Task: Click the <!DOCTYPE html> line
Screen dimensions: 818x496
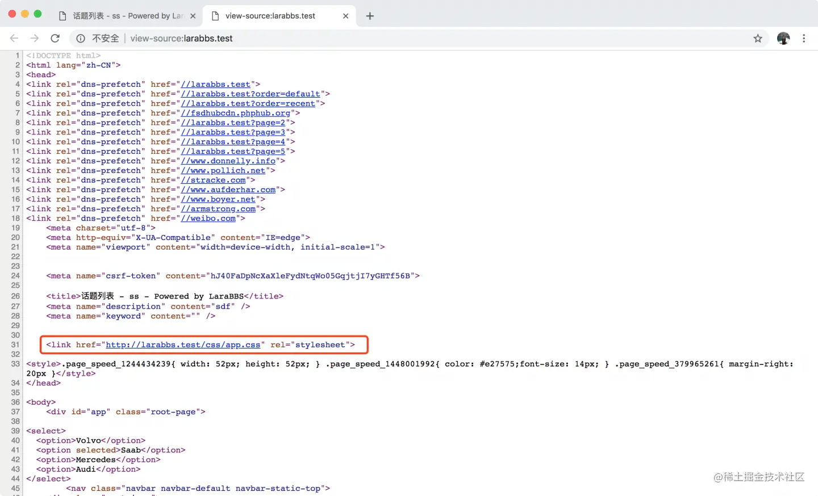Action: pos(63,56)
